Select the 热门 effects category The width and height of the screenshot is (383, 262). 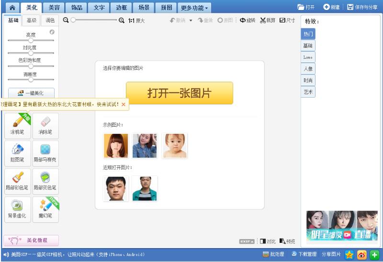pos(308,34)
